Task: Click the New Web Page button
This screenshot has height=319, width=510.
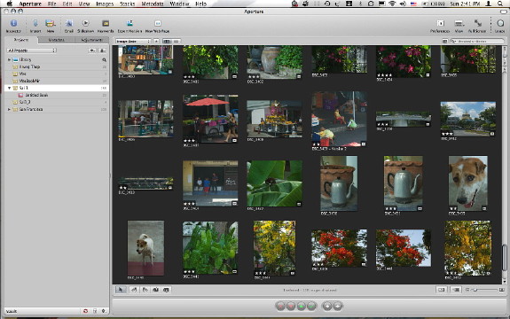Action: click(157, 26)
